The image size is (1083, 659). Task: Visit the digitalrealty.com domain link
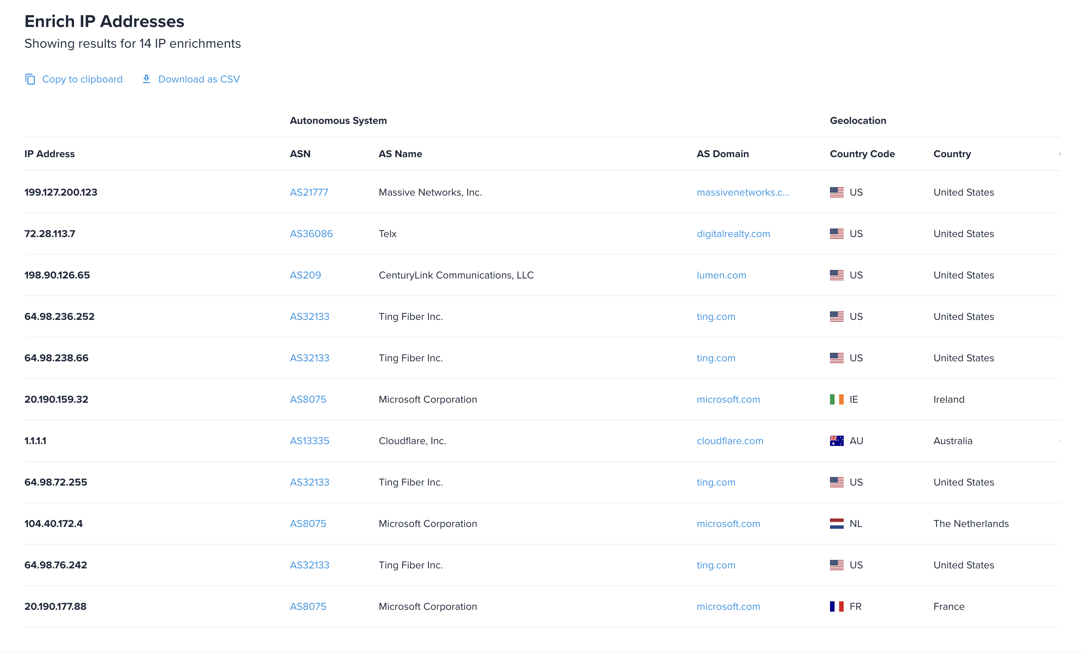click(733, 234)
